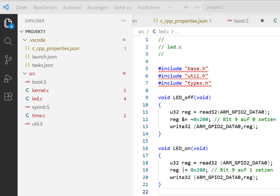Go back with the left arrow
Screen dimensions: 280x196
[187, 7]
